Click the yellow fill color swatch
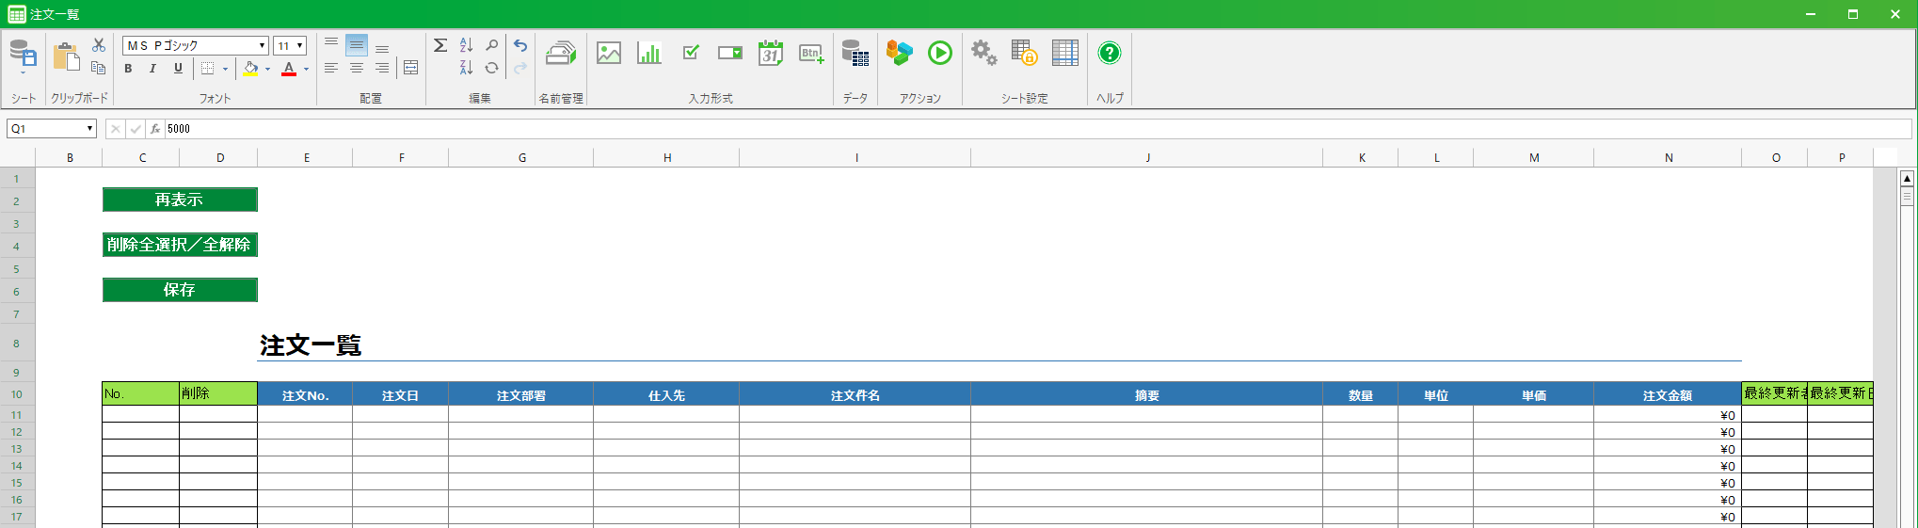Viewport: 1918px width, 528px height. (250, 69)
